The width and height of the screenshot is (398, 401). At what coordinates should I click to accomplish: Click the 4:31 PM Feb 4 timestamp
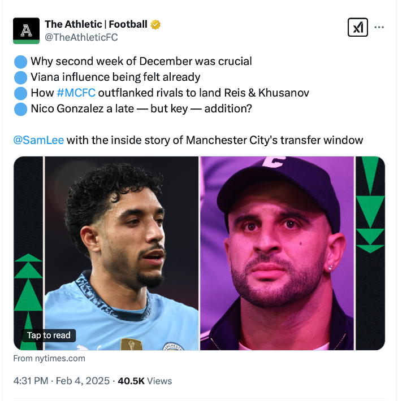click(x=61, y=381)
